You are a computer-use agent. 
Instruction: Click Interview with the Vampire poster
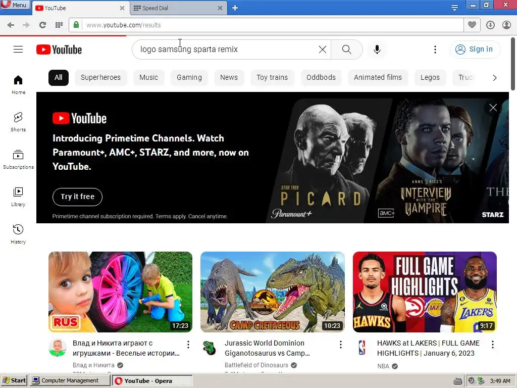pos(429,160)
